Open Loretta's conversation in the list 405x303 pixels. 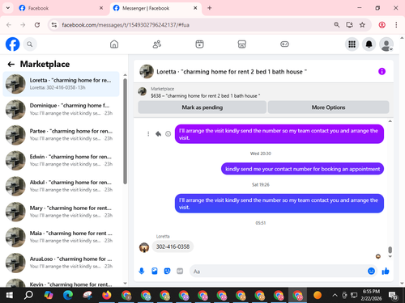click(x=62, y=84)
